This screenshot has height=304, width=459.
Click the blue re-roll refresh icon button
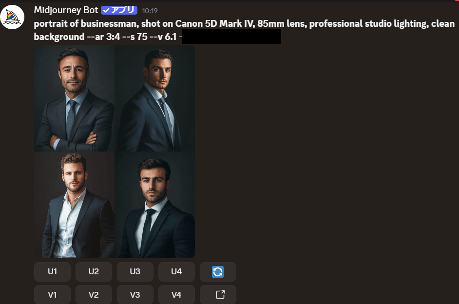click(x=218, y=272)
